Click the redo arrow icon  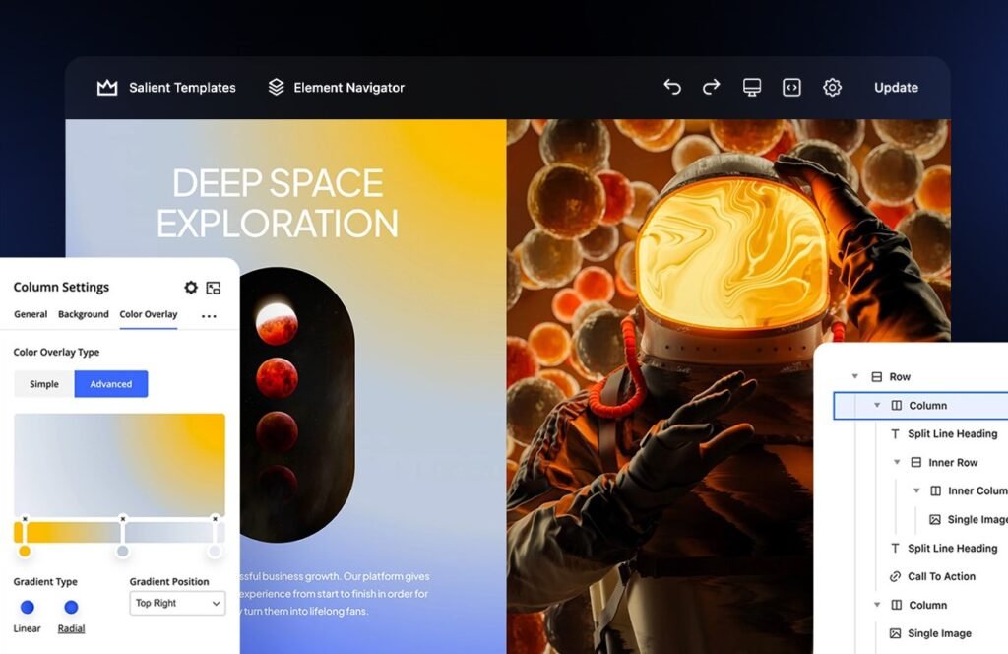[x=711, y=88]
